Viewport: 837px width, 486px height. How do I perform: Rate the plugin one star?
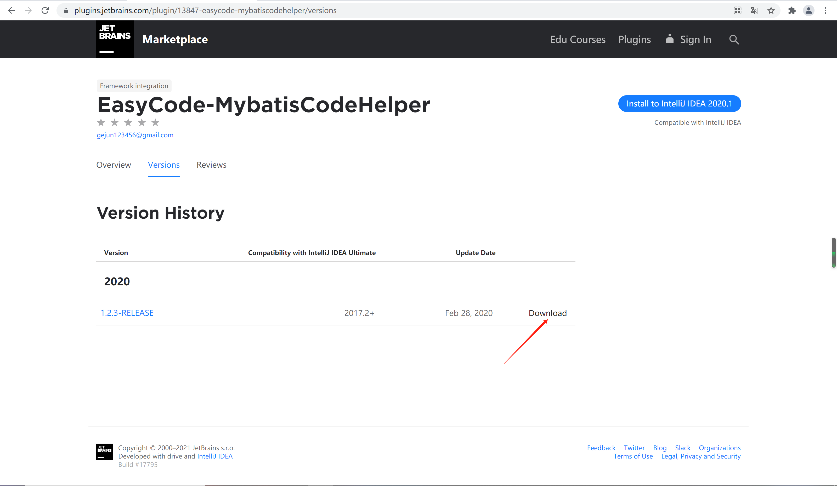pyautogui.click(x=101, y=122)
